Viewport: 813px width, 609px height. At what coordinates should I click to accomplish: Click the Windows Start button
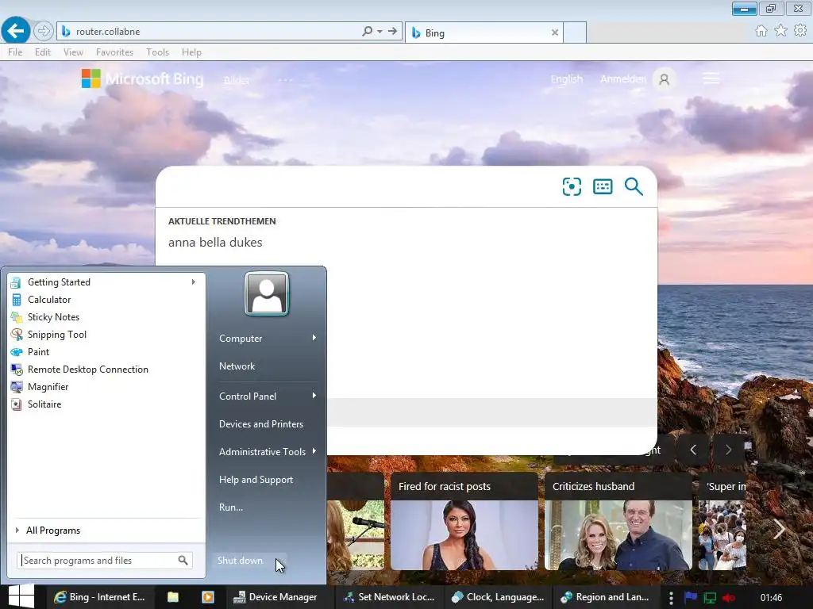pos(21,596)
